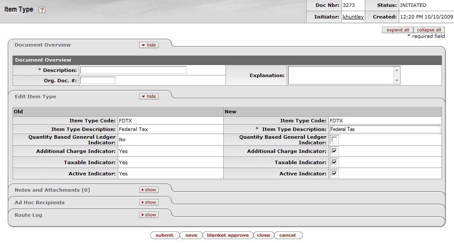Click the close button at bottom

(x=263, y=235)
